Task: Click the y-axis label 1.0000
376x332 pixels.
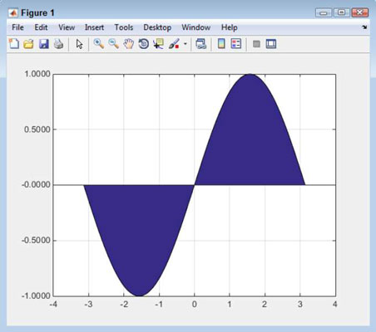Action: 37,74
